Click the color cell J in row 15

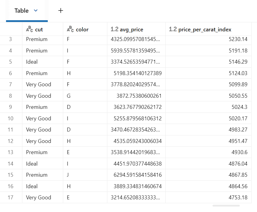[68, 175]
